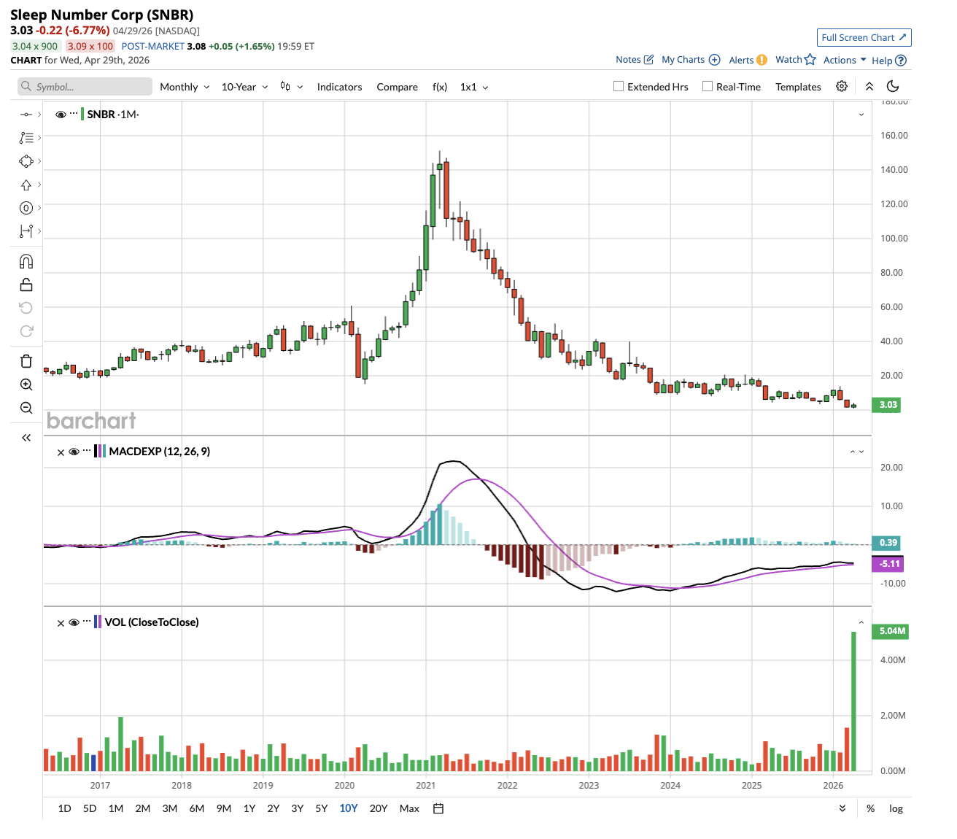957x839 pixels.
Task: Delete drawings with the trash icon
Action: 26,361
